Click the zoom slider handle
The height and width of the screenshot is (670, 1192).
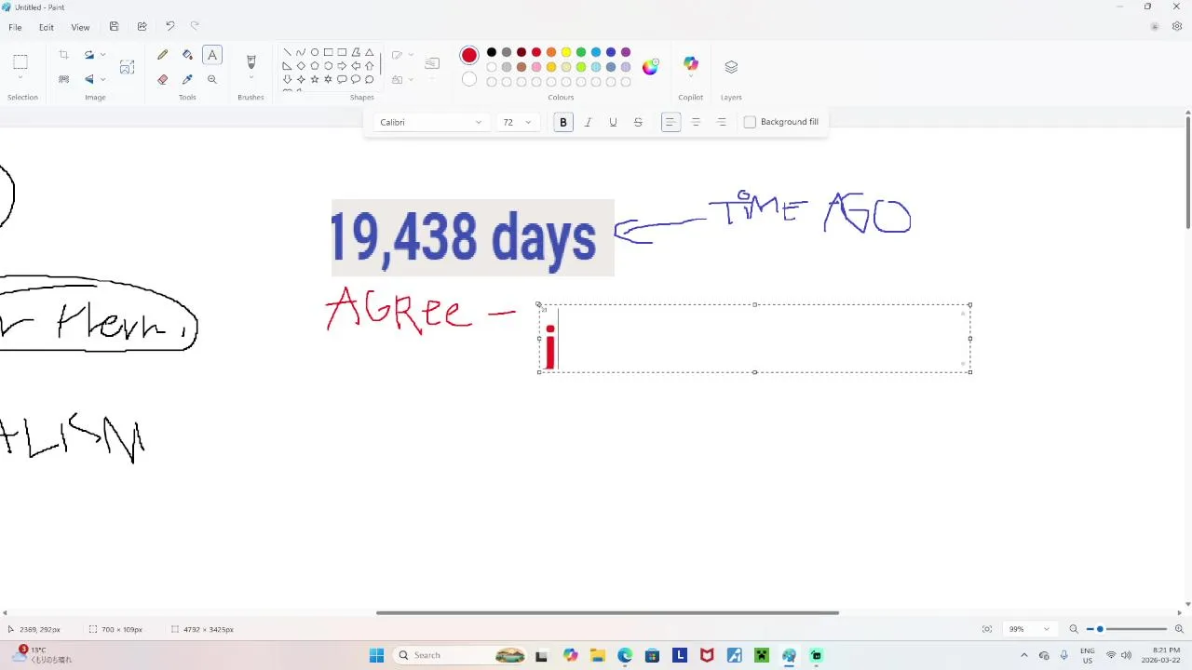1100,629
